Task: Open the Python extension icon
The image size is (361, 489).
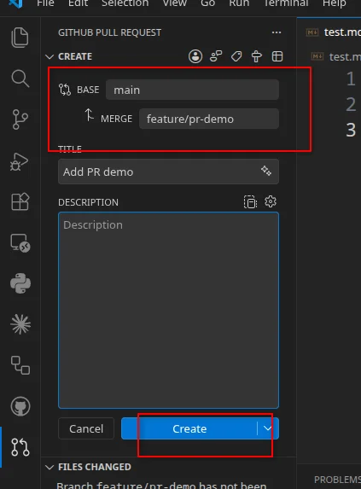Action: (20, 283)
